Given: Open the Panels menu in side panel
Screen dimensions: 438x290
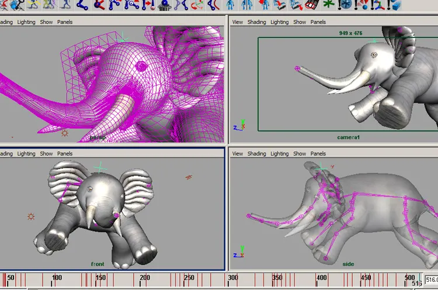Looking at the screenshot, I should click(318, 154).
